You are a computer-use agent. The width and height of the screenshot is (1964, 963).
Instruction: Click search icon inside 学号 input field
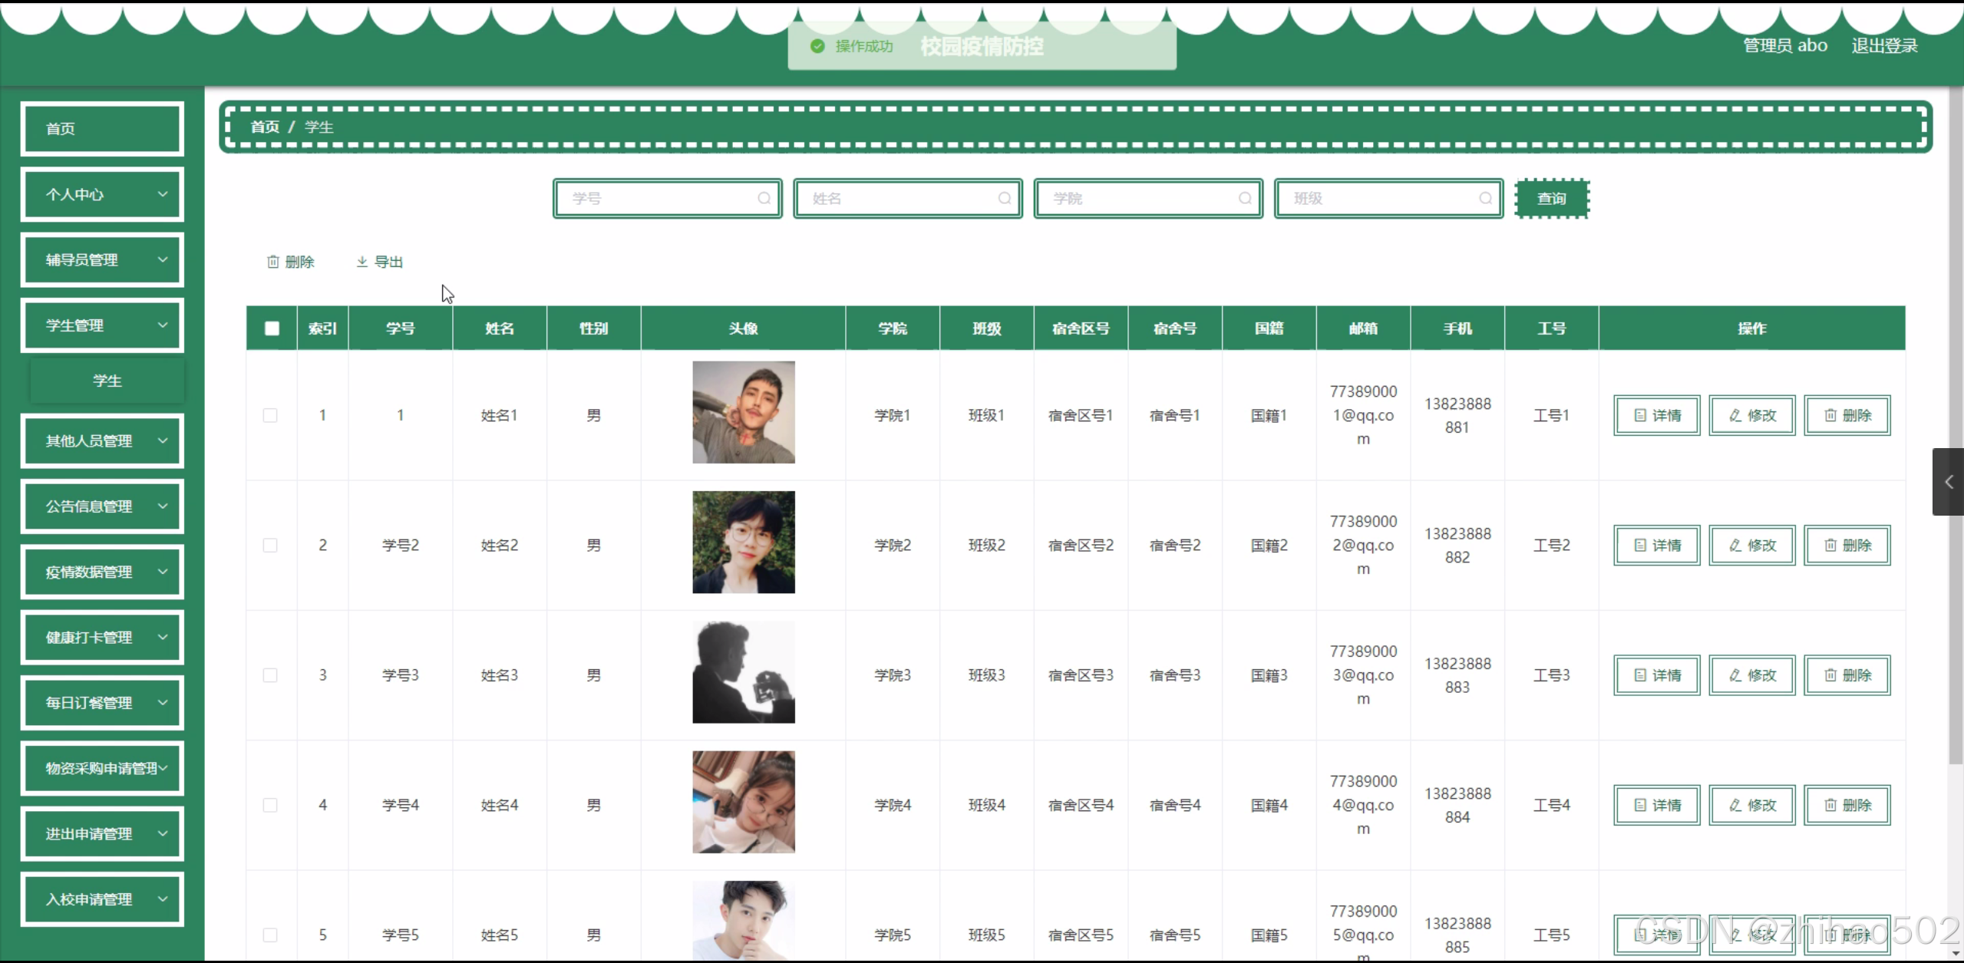[x=764, y=199]
